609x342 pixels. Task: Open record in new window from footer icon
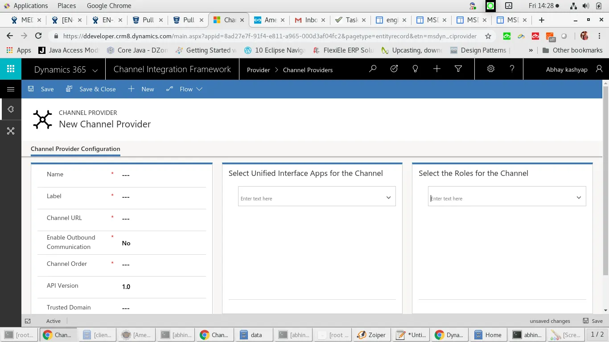28,321
